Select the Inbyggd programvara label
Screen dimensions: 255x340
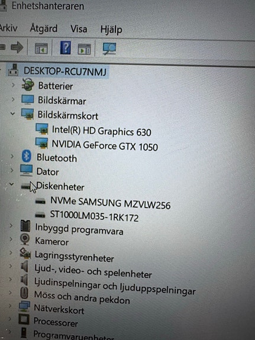pos(79,229)
